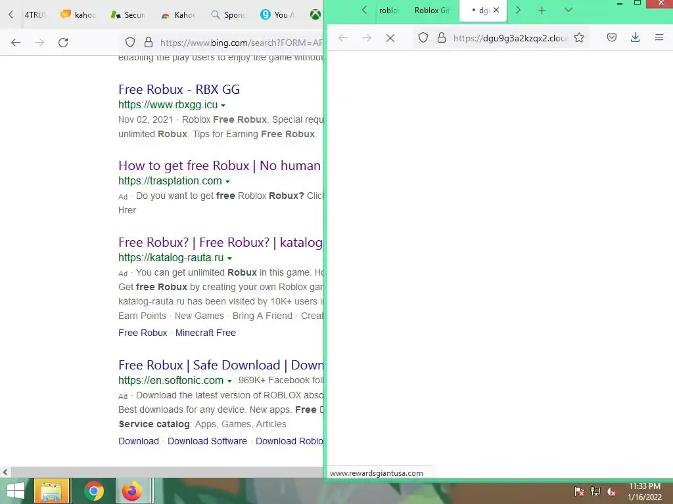Click the https://www.rbxgg.icu URL text
The height and width of the screenshot is (504, 673).
[x=168, y=104]
